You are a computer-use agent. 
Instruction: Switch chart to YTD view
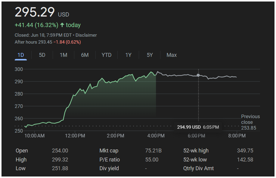[107, 55]
